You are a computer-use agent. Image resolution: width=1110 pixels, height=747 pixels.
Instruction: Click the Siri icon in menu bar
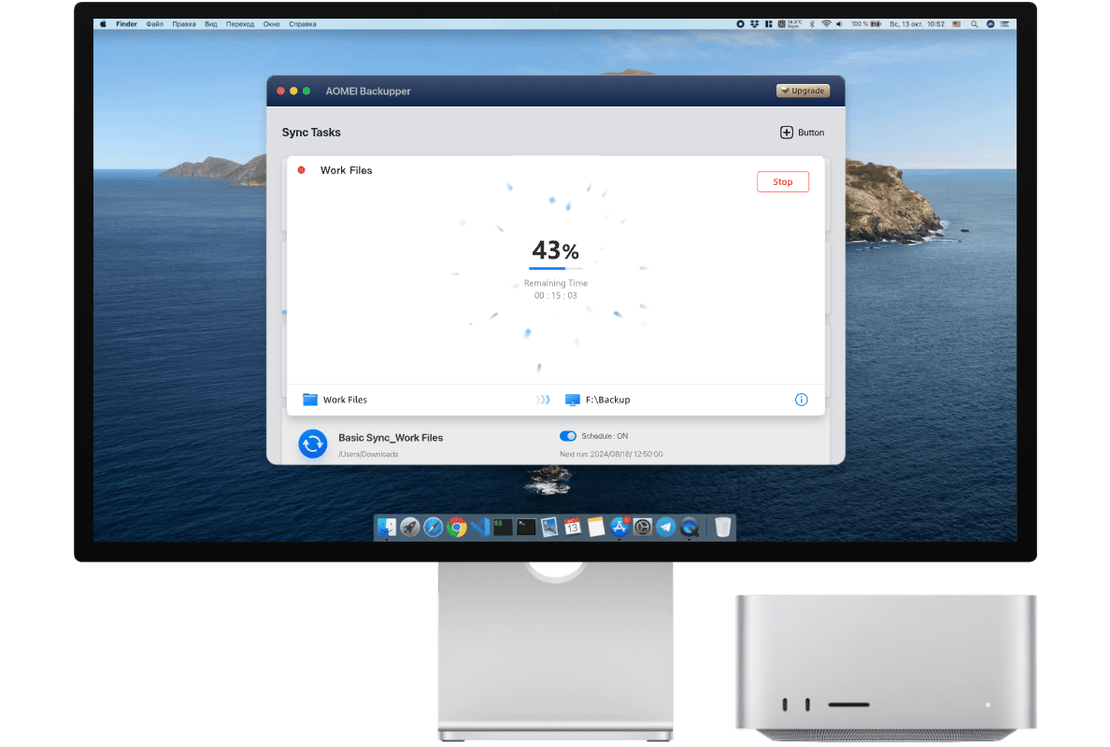tap(990, 24)
